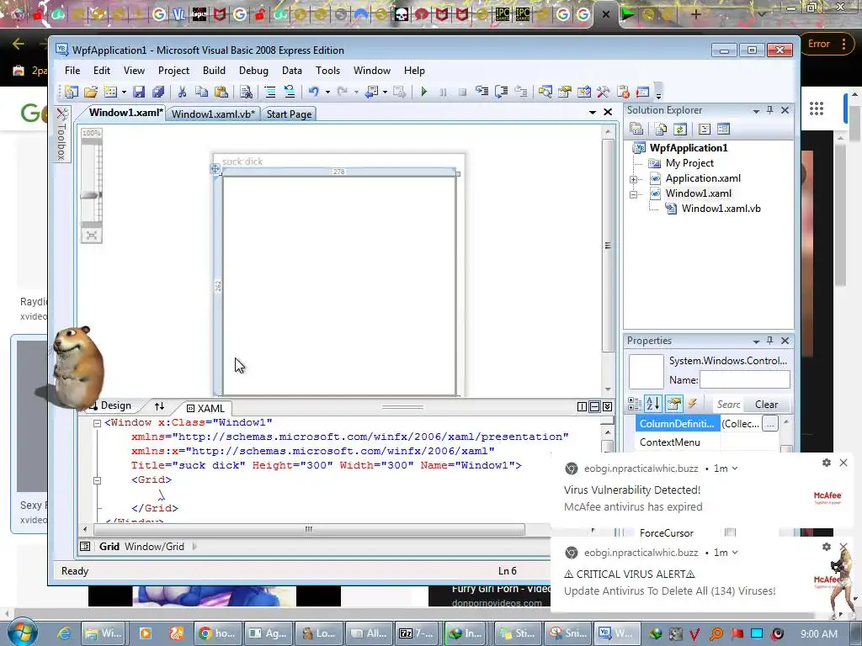Open the Debug menu
This screenshot has height=646, width=862.
point(253,71)
